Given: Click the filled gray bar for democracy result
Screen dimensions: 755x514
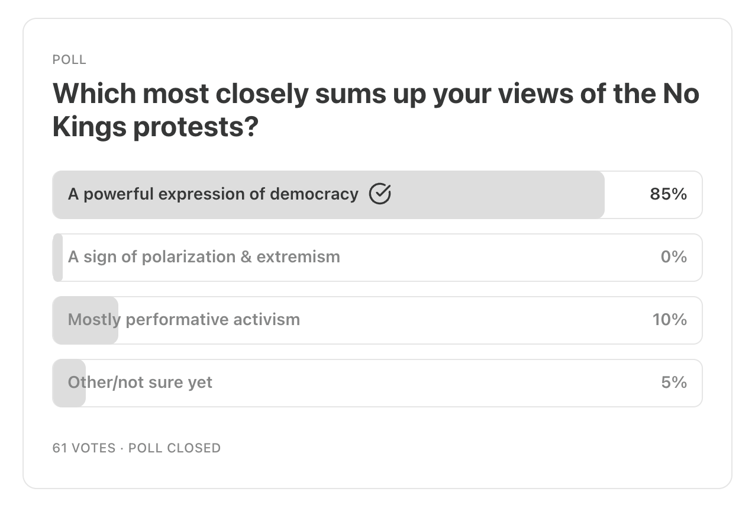Looking at the screenshot, I should tap(328, 195).
